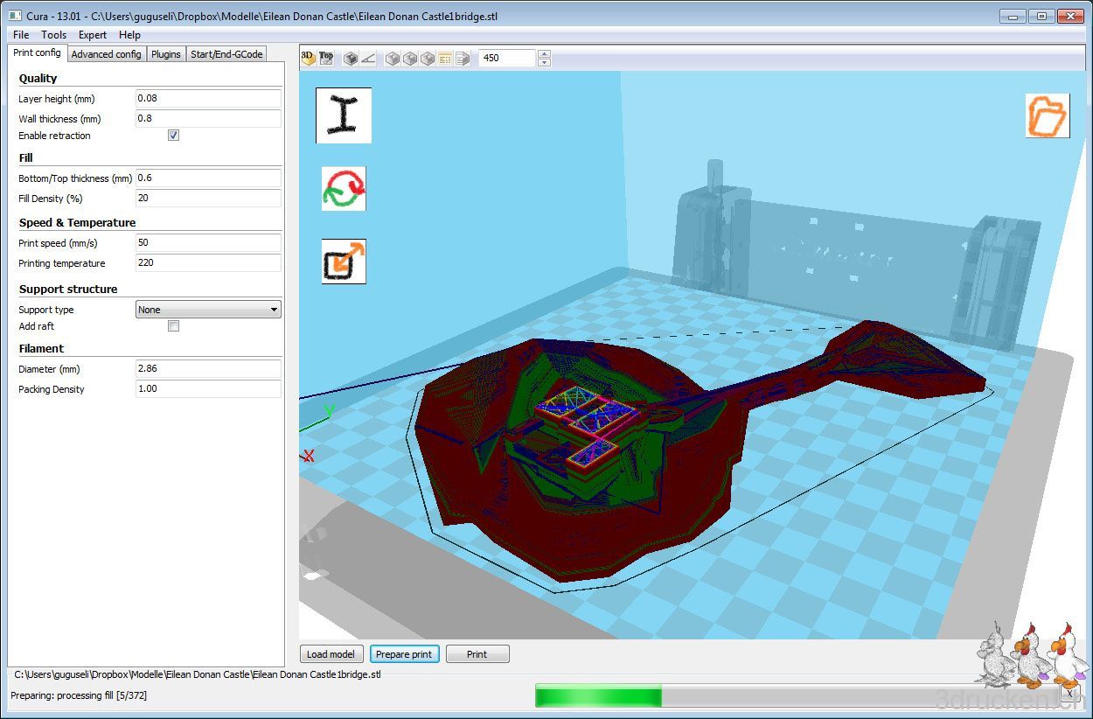This screenshot has height=719, width=1093.
Task: Open the rotate tool with red-green arrows
Action: 344,189
